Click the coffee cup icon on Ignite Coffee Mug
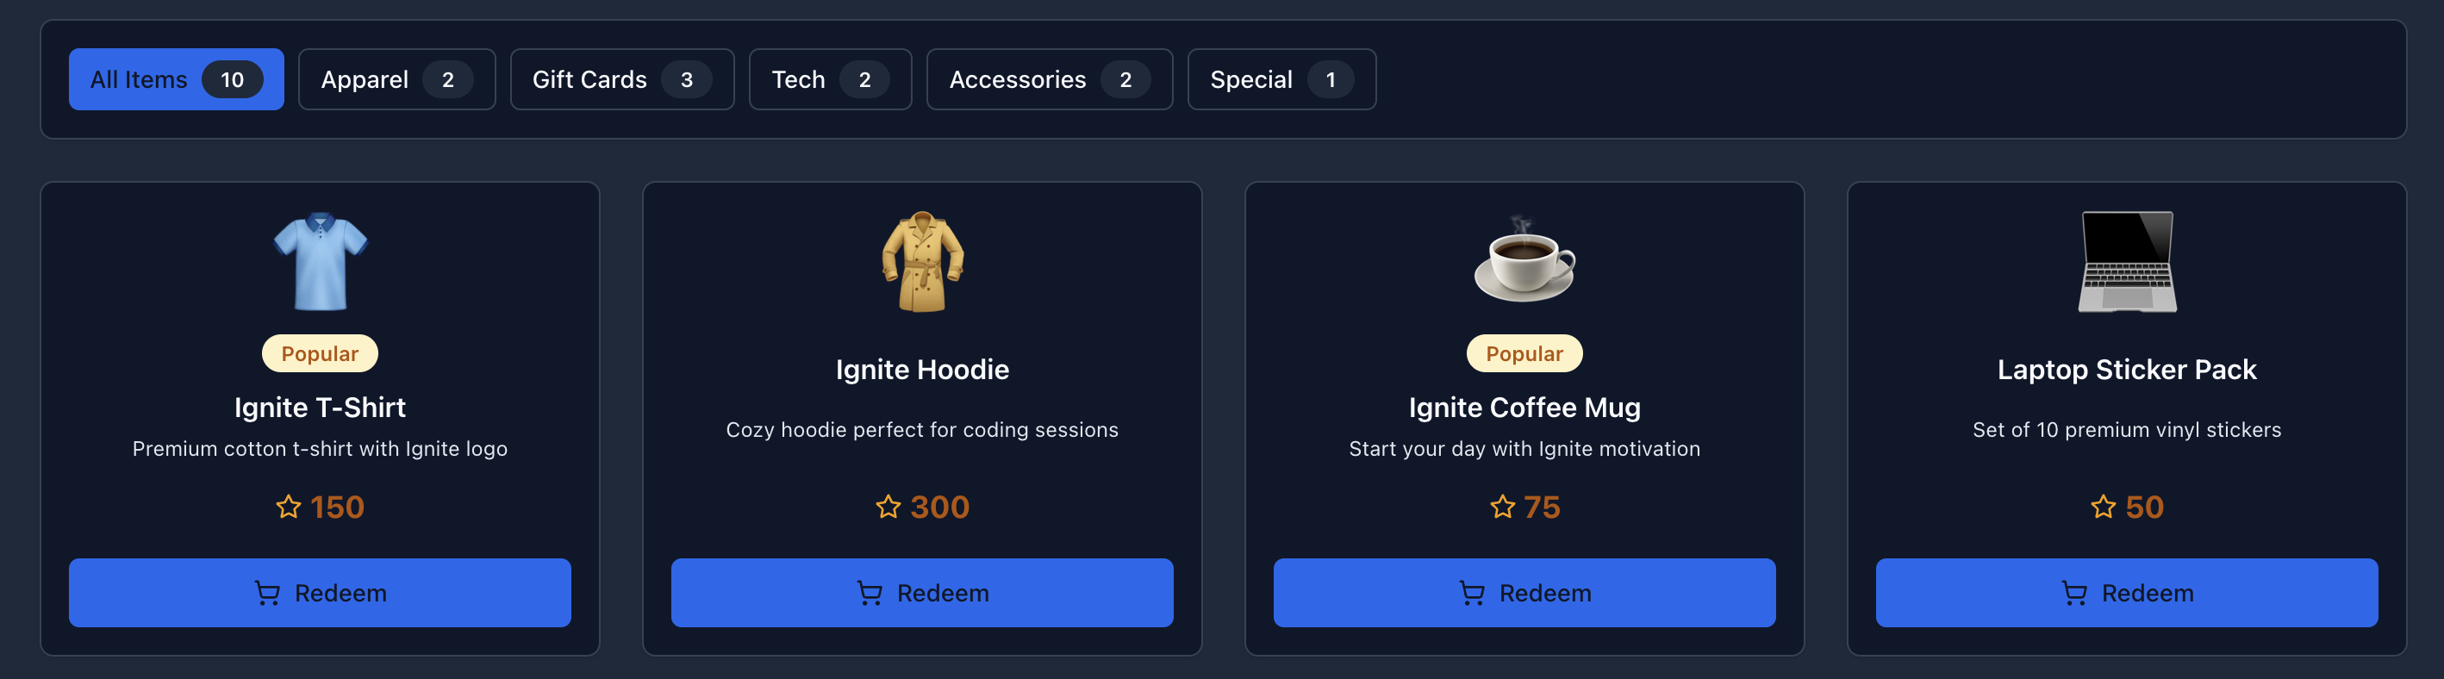Image resolution: width=2444 pixels, height=679 pixels. pos(1525,264)
